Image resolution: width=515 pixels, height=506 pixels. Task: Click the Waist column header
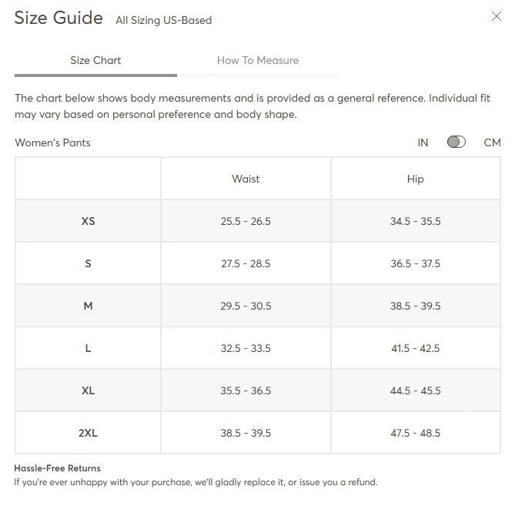[x=246, y=179]
